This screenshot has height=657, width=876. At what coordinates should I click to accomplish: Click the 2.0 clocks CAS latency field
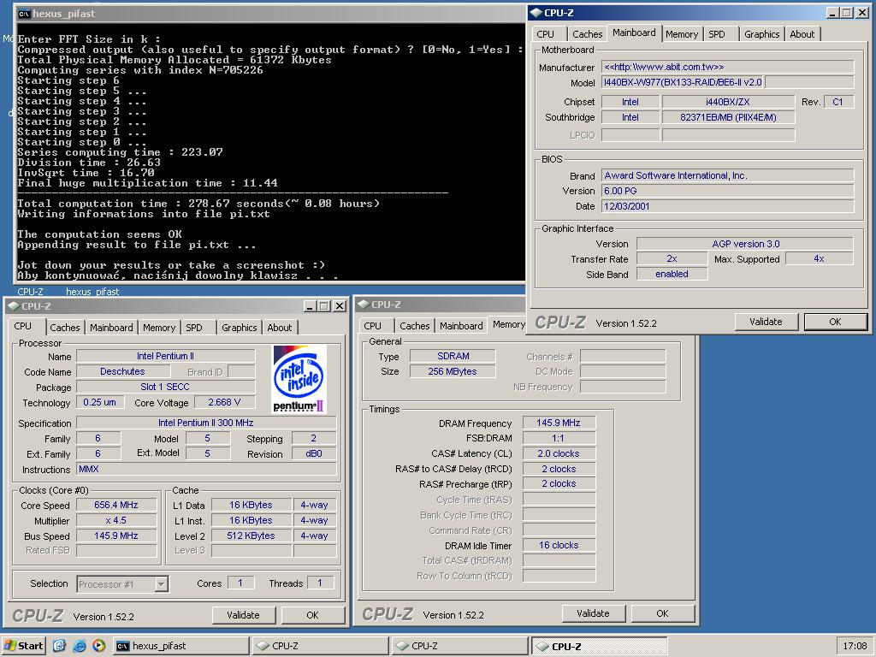pos(559,453)
